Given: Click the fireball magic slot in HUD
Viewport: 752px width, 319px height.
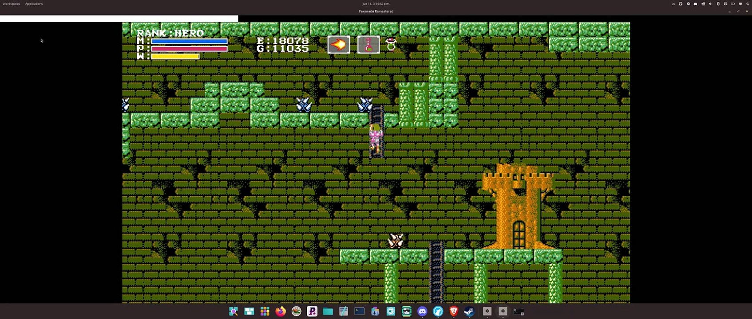Looking at the screenshot, I should tap(339, 44).
